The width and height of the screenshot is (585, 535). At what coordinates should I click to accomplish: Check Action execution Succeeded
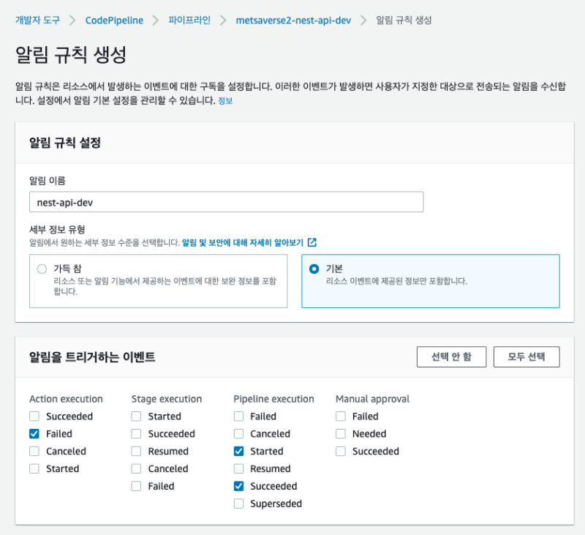click(x=34, y=416)
